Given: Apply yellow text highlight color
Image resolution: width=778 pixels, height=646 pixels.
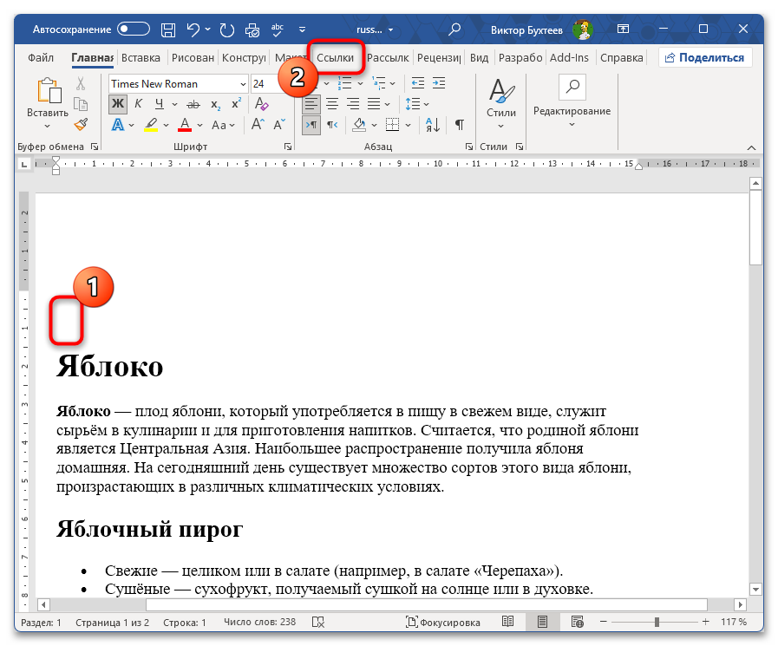Looking at the screenshot, I should click(151, 125).
